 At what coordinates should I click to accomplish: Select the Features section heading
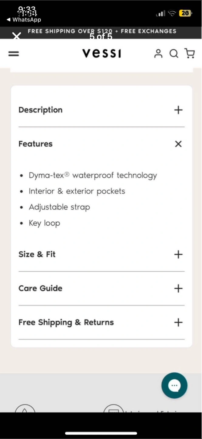[36, 144]
